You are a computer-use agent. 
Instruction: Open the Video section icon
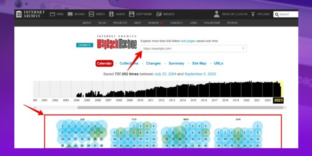(91, 14)
